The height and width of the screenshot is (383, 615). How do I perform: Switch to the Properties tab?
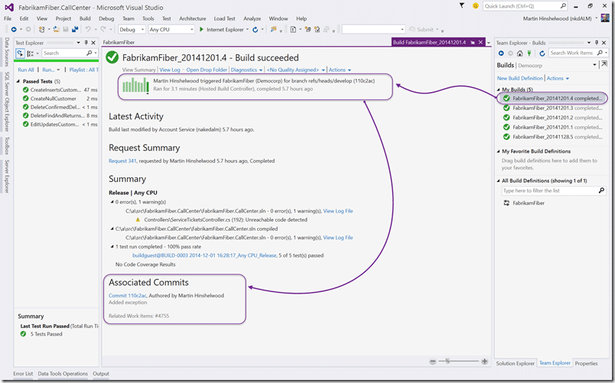point(586,363)
